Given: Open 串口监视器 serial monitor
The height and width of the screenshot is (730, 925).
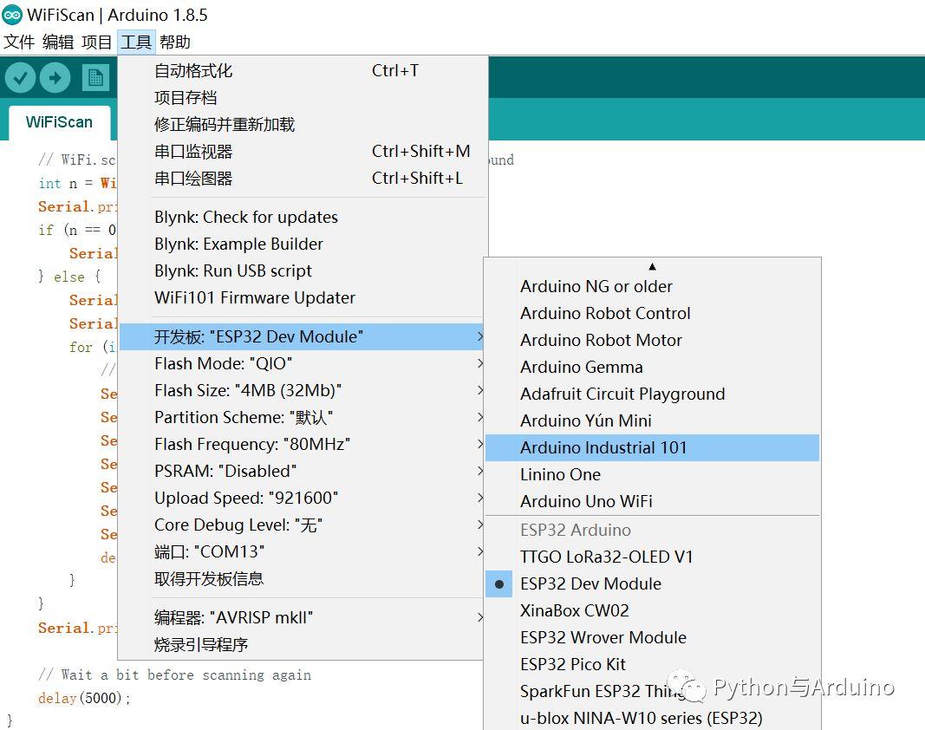Looking at the screenshot, I should click(x=303, y=152).
